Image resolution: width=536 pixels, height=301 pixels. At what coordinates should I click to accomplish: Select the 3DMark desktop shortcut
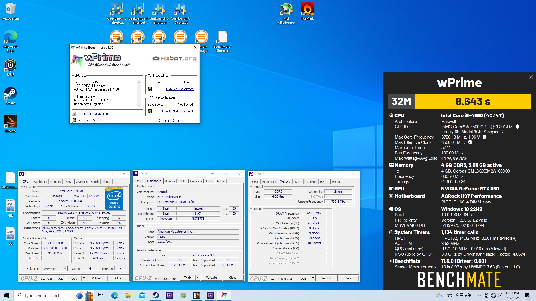10,124
